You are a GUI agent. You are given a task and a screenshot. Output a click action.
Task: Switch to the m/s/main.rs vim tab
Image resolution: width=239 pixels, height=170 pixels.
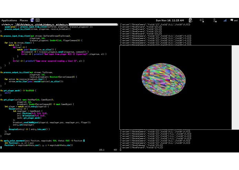(62, 24)
